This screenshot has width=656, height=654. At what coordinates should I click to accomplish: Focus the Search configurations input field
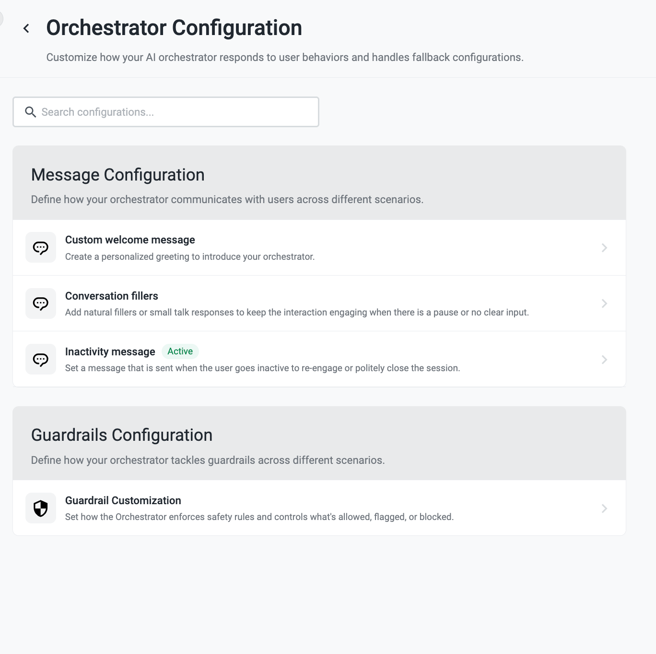[x=166, y=112]
